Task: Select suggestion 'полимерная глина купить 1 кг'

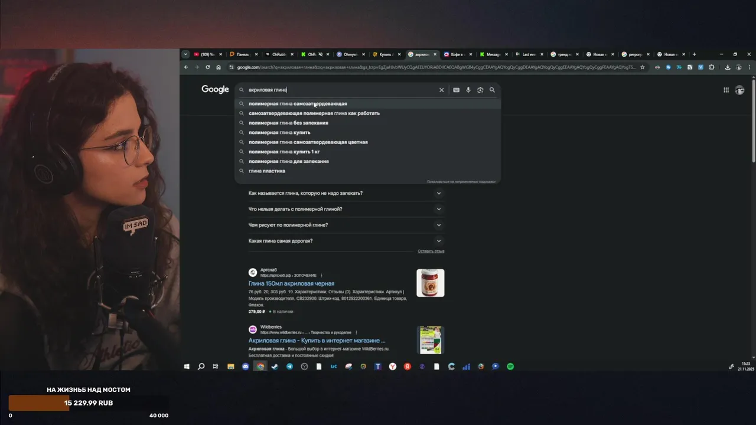Action: click(367, 152)
